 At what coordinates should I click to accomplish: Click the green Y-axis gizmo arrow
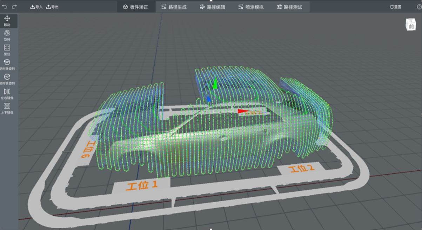click(215, 83)
